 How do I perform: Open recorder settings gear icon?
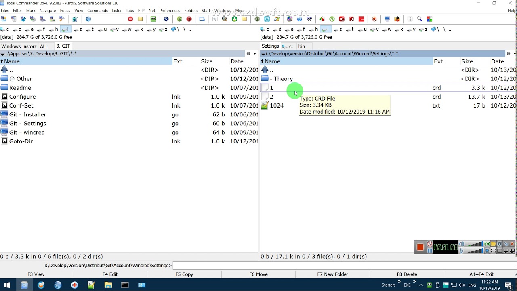(x=500, y=244)
